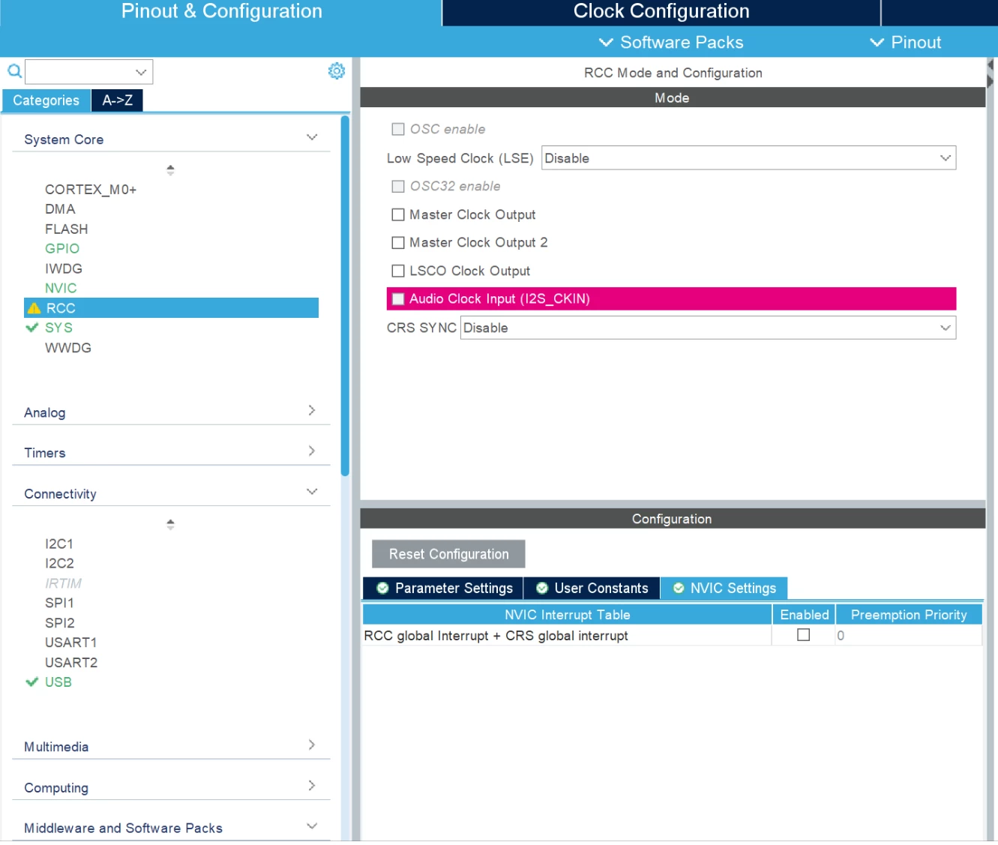Select IWDG peripheral
The width and height of the screenshot is (998, 845).
click(64, 268)
